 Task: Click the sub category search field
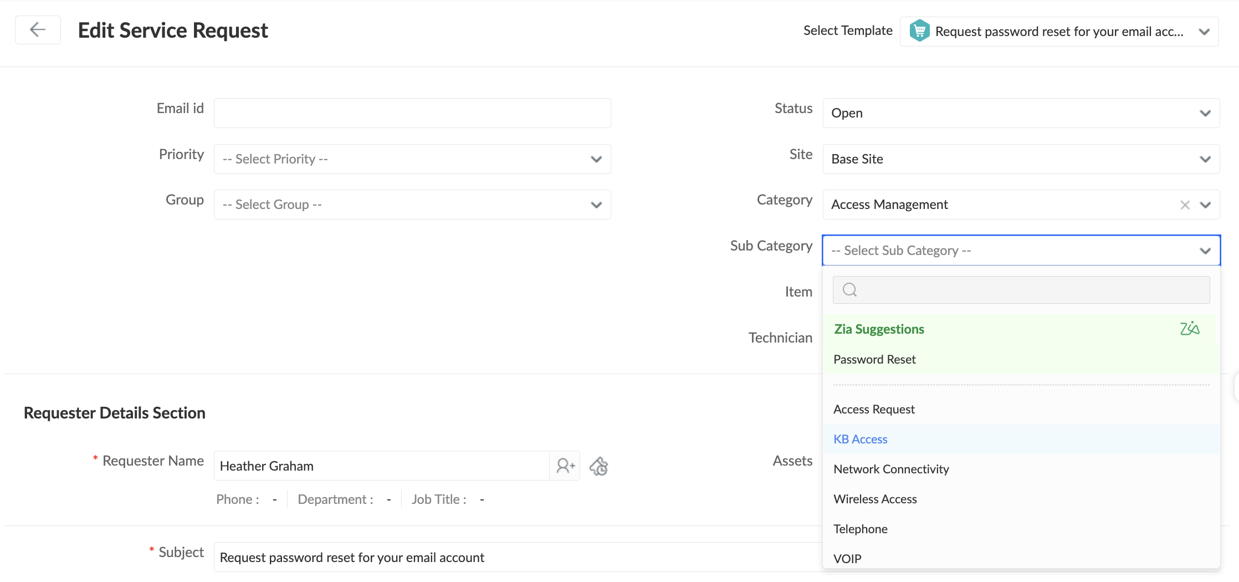point(1021,290)
